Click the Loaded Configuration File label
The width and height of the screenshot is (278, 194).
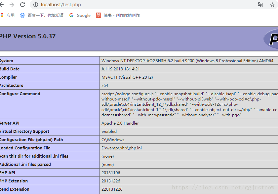[25, 148]
